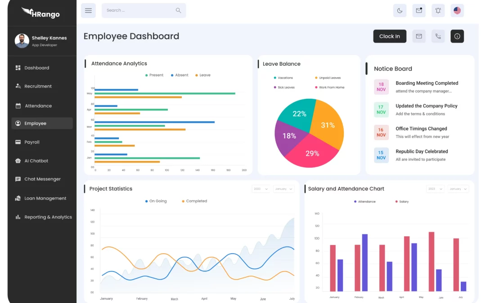The width and height of the screenshot is (486, 303).
Task: Expand Project Statistics year dropdown
Action: point(261,189)
